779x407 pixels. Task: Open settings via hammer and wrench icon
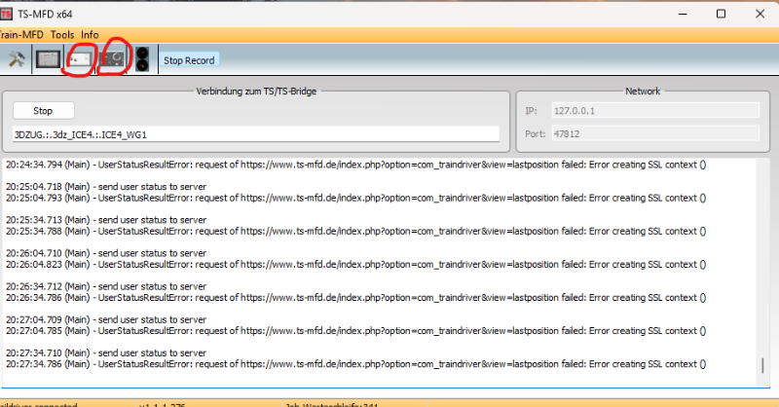[17, 59]
